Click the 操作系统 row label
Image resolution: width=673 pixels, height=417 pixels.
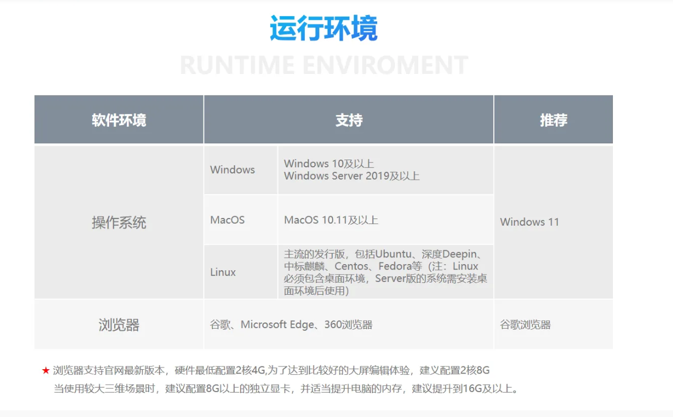coord(119,222)
